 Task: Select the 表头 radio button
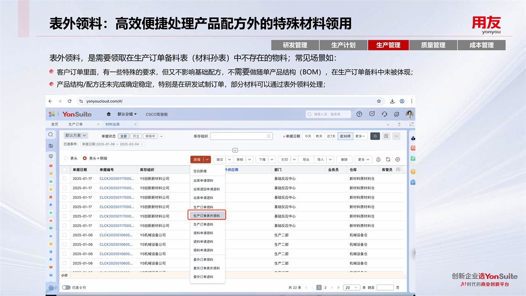(66, 158)
